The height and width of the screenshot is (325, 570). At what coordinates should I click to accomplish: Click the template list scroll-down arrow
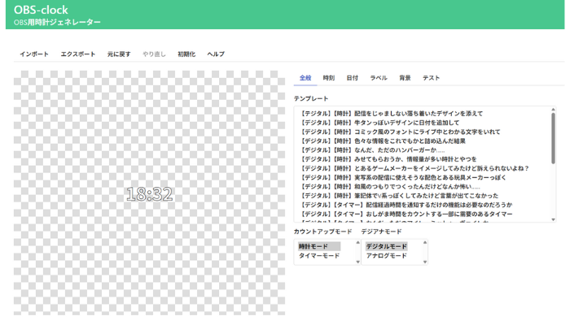(553, 219)
